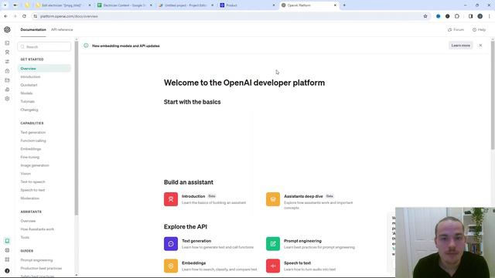Viewport: 495px width, 278px height.
Task: Go back with the browser back arrow
Action: click(5, 16)
